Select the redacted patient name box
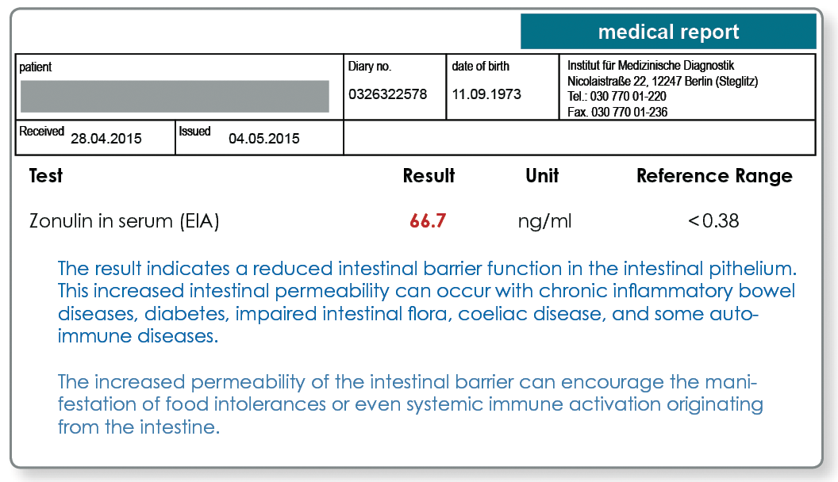 click(175, 96)
